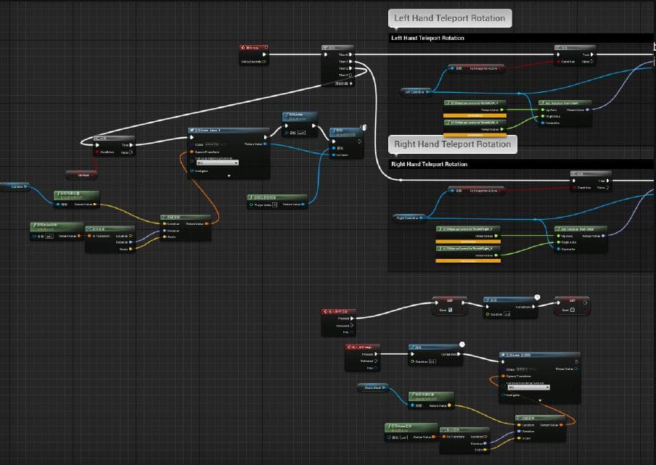Click the Completed pin on the upper Delay node
The height and width of the screenshot is (465, 656).
pos(533,307)
